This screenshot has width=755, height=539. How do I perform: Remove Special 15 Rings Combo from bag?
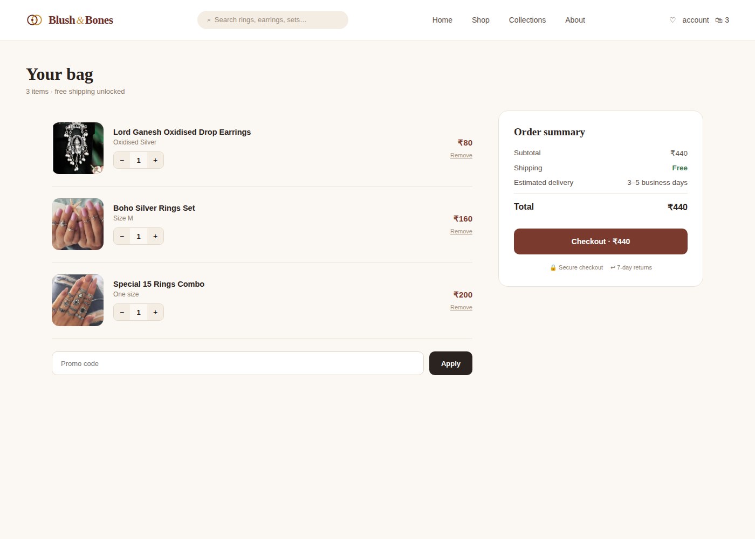(461, 307)
